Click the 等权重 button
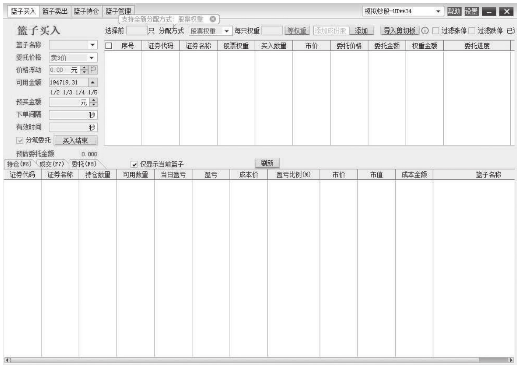Screen dimensions: 518x366 coord(297,31)
